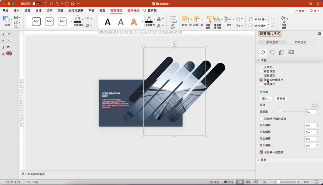
Task: Toggle the AutoSave switch
Action: point(36,4)
